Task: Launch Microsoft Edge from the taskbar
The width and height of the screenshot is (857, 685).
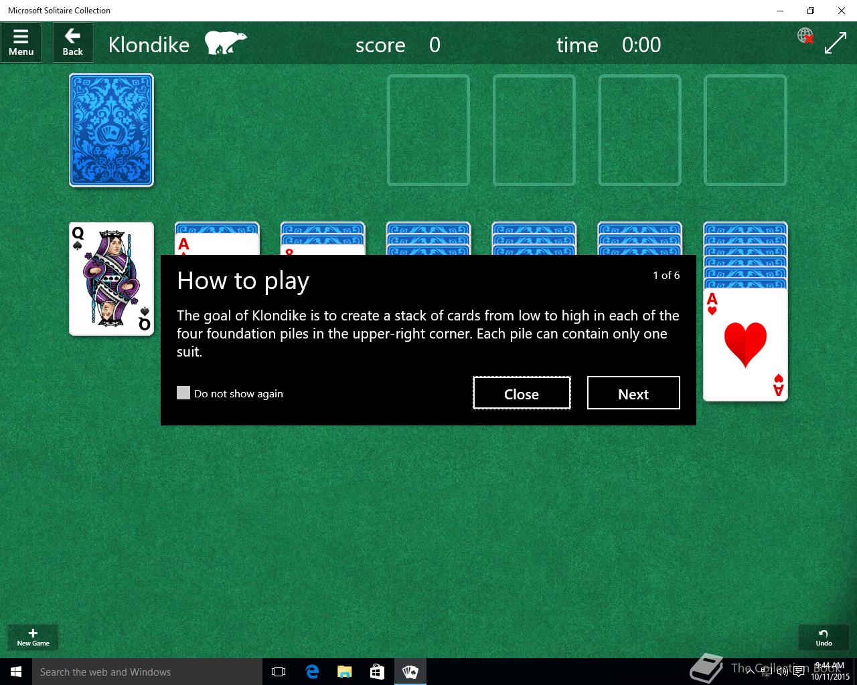Action: point(312,672)
